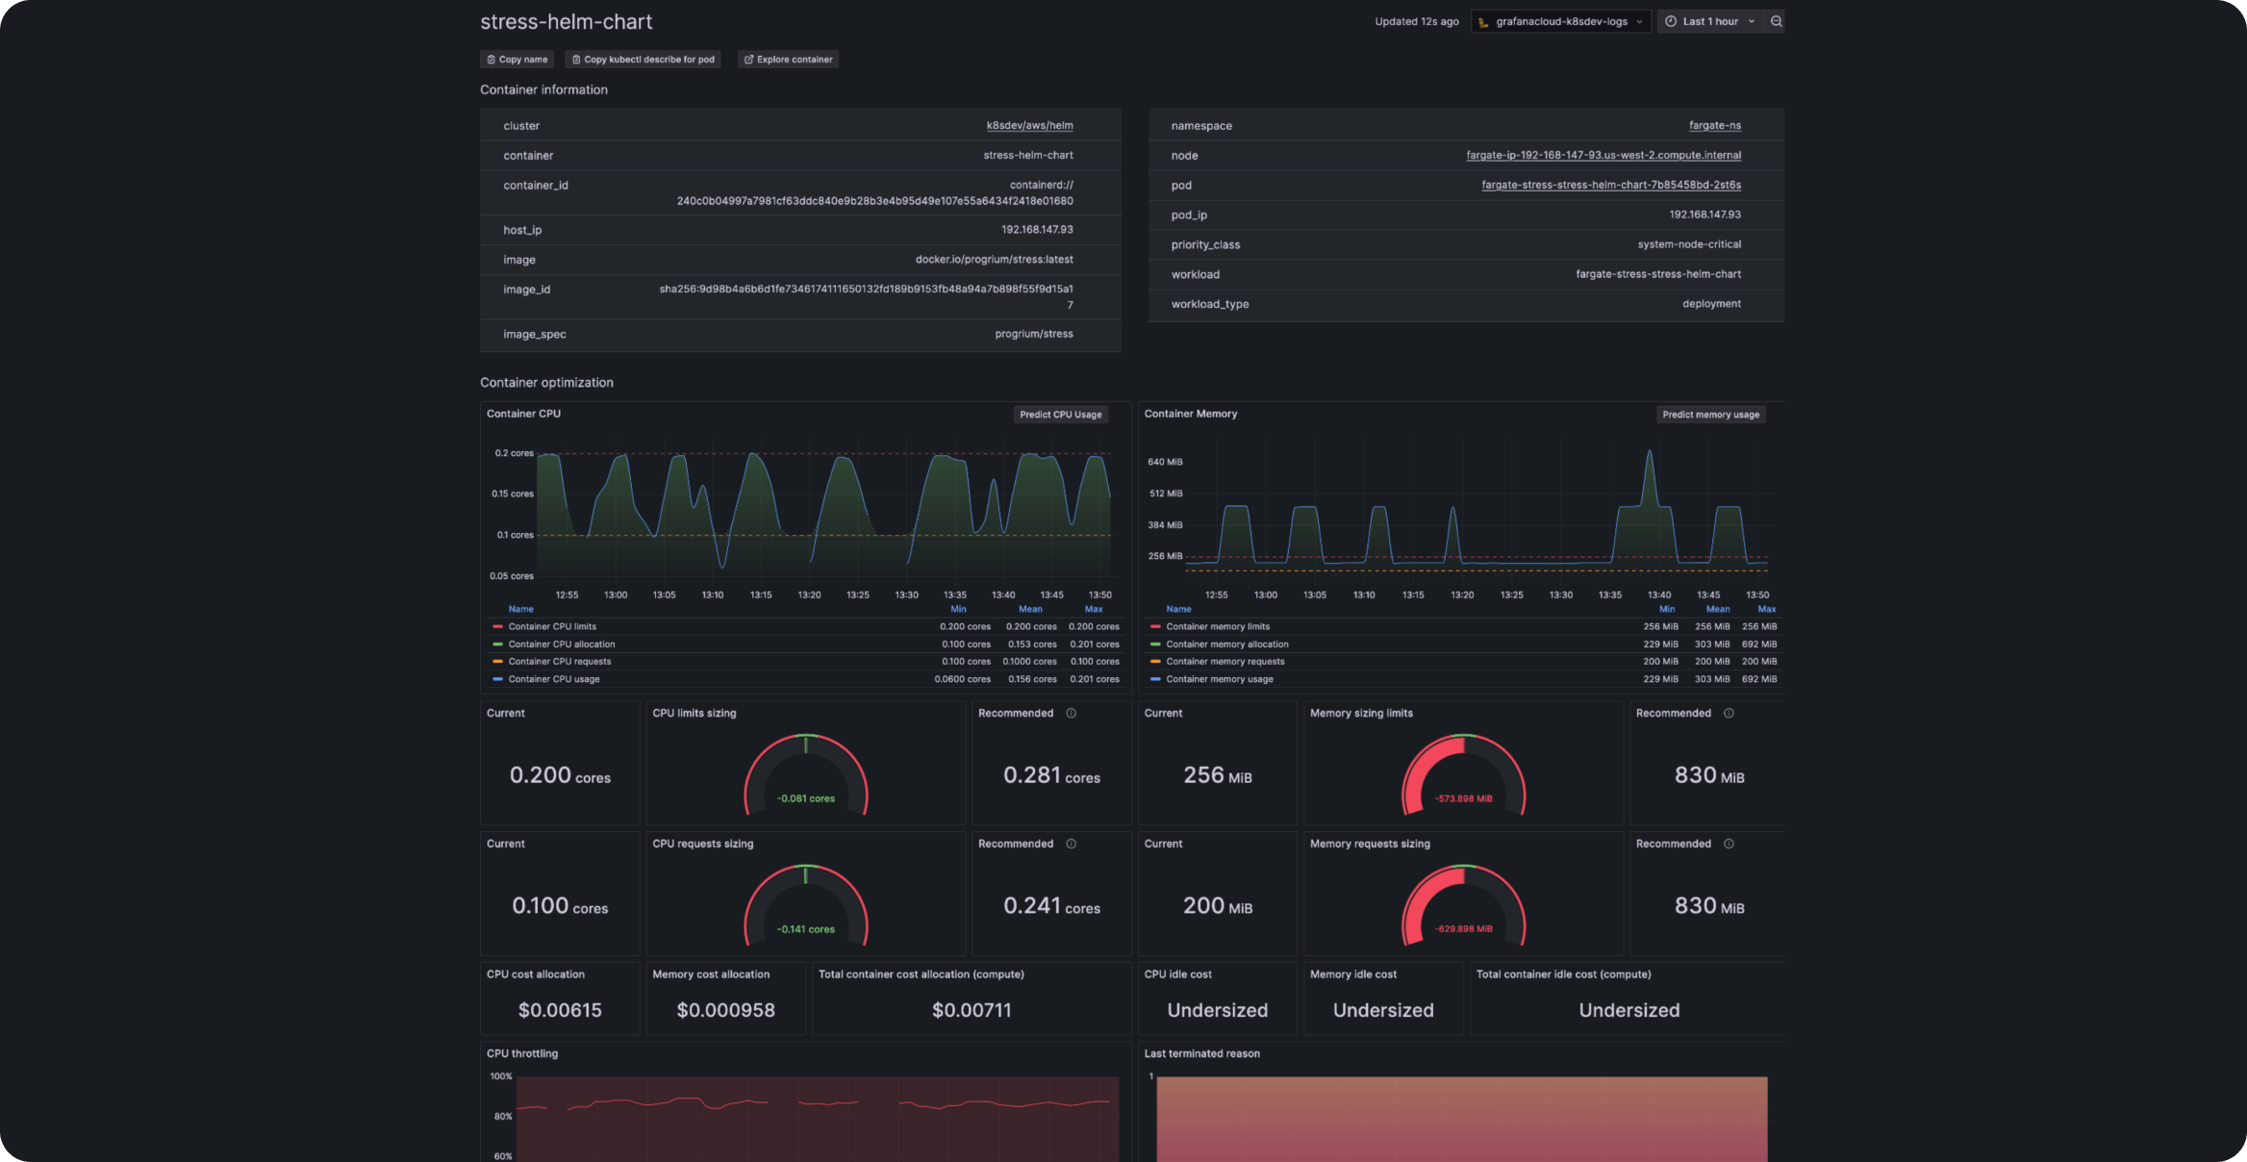This screenshot has height=1162, width=2247.
Task: Toggle the CPU limits sizing recommended info icon
Action: 1071,713
